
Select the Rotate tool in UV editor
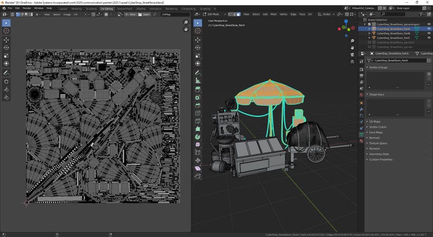[x=6, y=48]
